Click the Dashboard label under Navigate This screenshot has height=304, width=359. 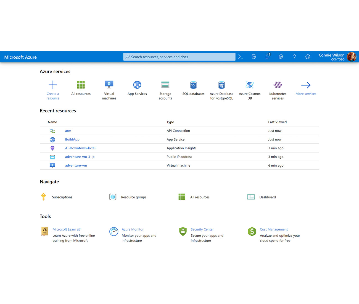(x=268, y=197)
